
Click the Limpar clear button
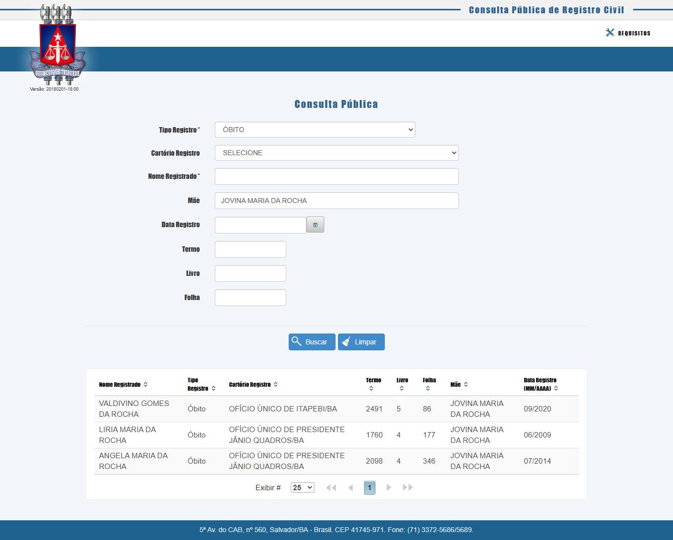[361, 342]
